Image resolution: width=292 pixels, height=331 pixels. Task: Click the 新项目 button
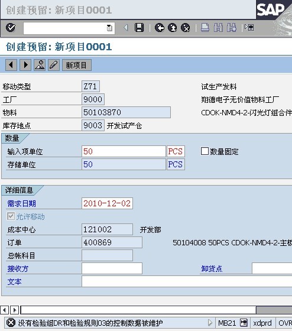click(x=77, y=65)
